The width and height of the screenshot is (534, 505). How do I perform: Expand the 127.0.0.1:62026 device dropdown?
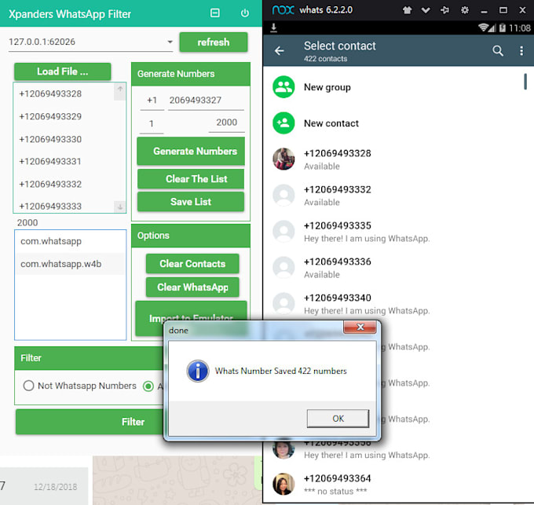pos(170,42)
